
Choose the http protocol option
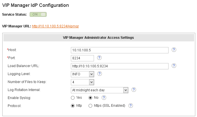coord(73,106)
